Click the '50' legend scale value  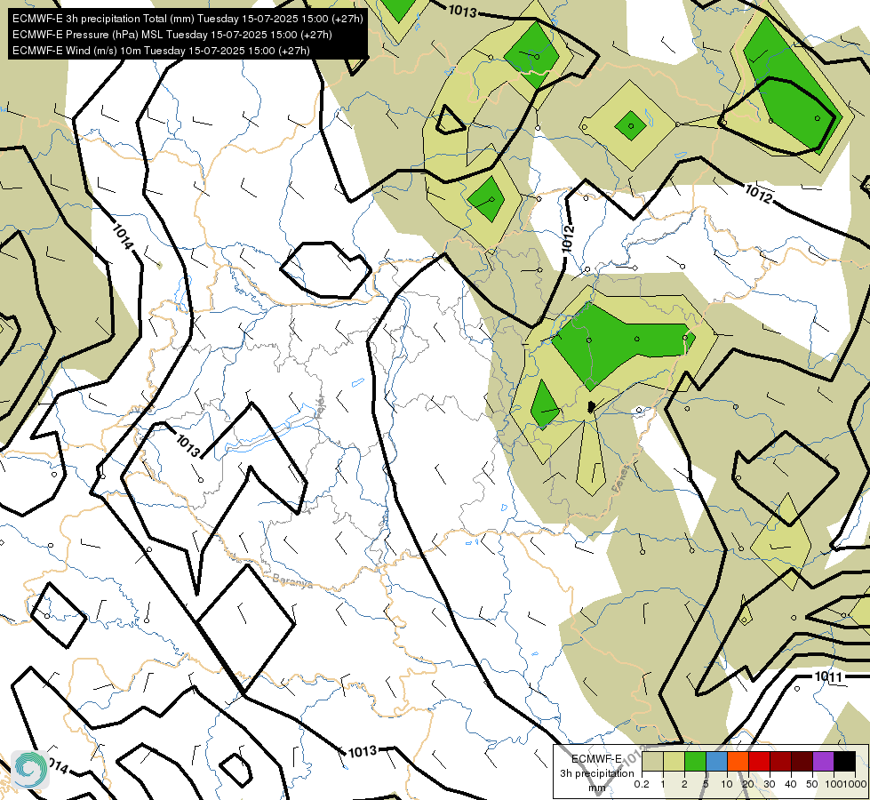click(812, 784)
